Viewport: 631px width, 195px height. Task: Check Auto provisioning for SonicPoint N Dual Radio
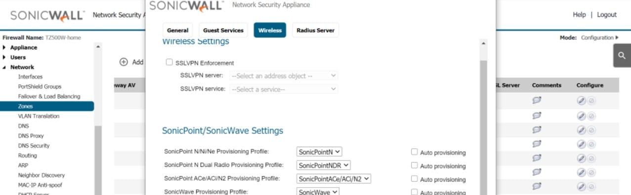pyautogui.click(x=415, y=165)
